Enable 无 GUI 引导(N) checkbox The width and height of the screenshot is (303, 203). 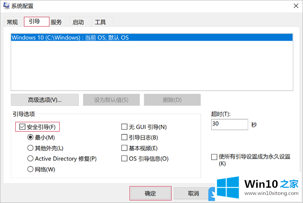124,127
